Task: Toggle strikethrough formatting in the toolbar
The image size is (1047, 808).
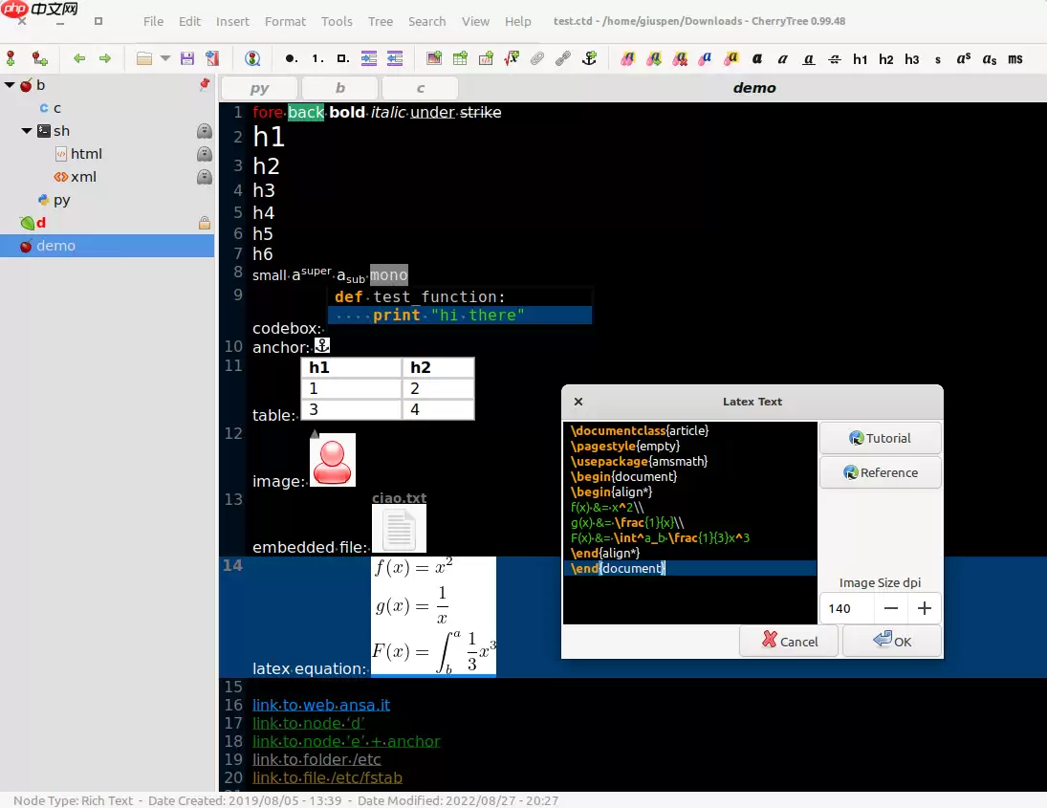Action: 834,58
